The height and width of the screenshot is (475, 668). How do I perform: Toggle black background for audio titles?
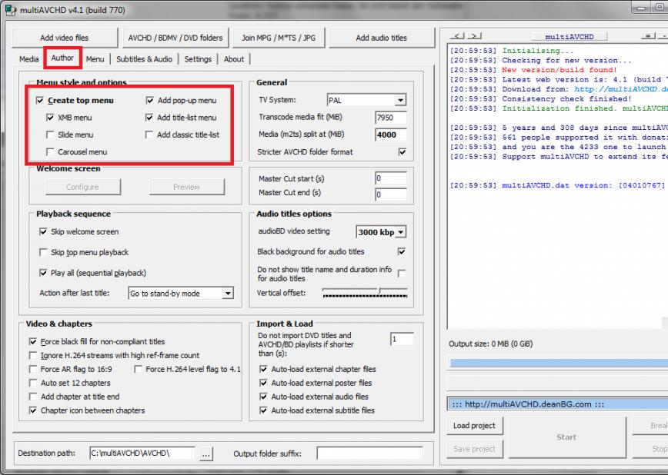click(402, 252)
